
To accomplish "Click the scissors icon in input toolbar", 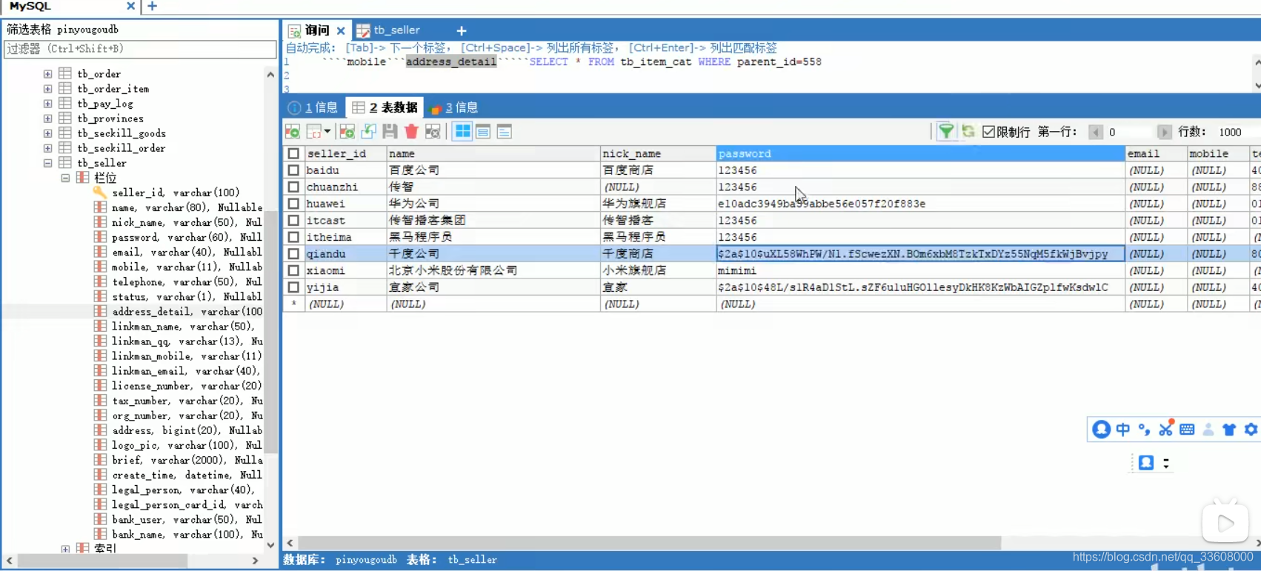I will tap(1165, 429).
